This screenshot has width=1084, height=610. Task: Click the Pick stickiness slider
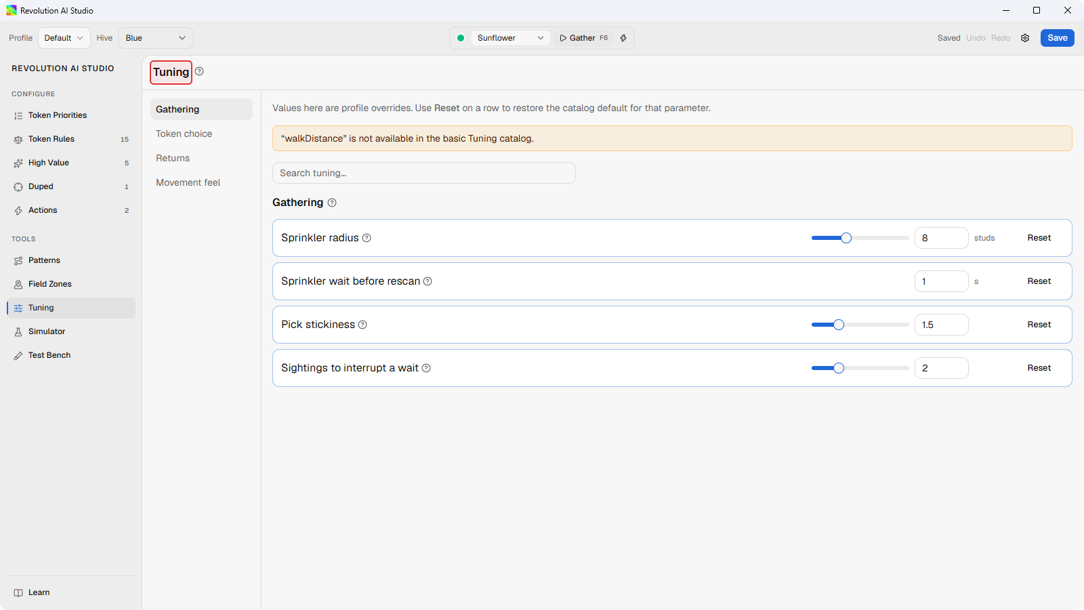[860, 325]
